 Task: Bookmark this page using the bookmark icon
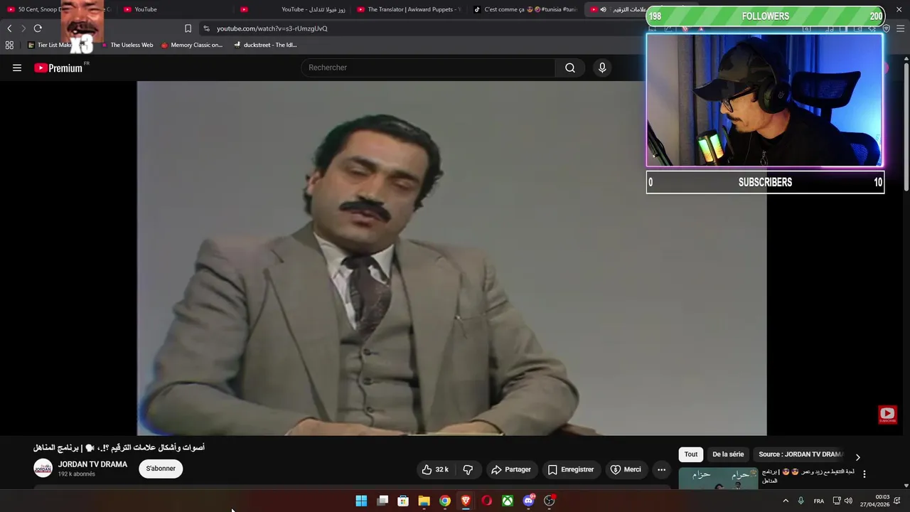click(x=188, y=28)
